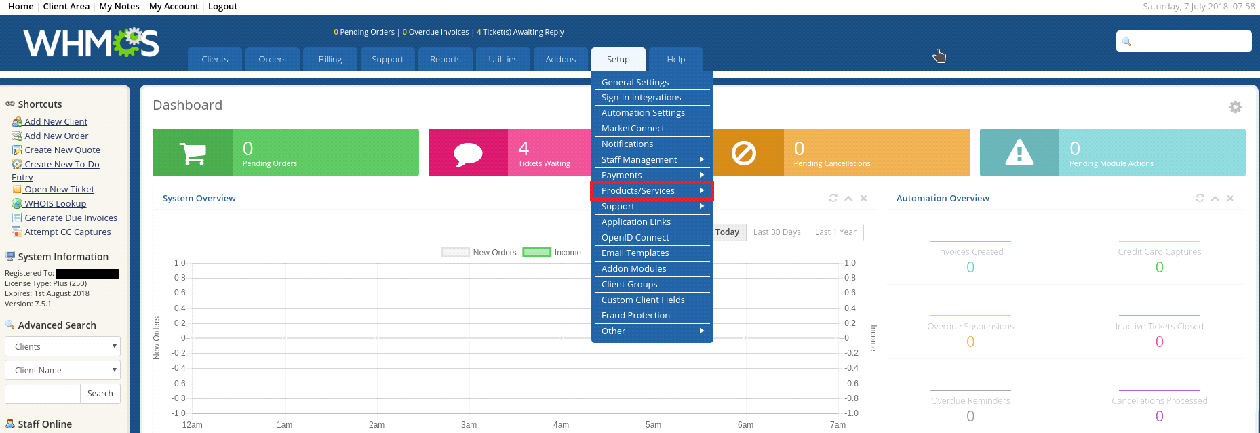Viewport: 1260px width, 433px height.
Task: Click the Tickets Waiting speech bubble icon
Action: (x=468, y=153)
